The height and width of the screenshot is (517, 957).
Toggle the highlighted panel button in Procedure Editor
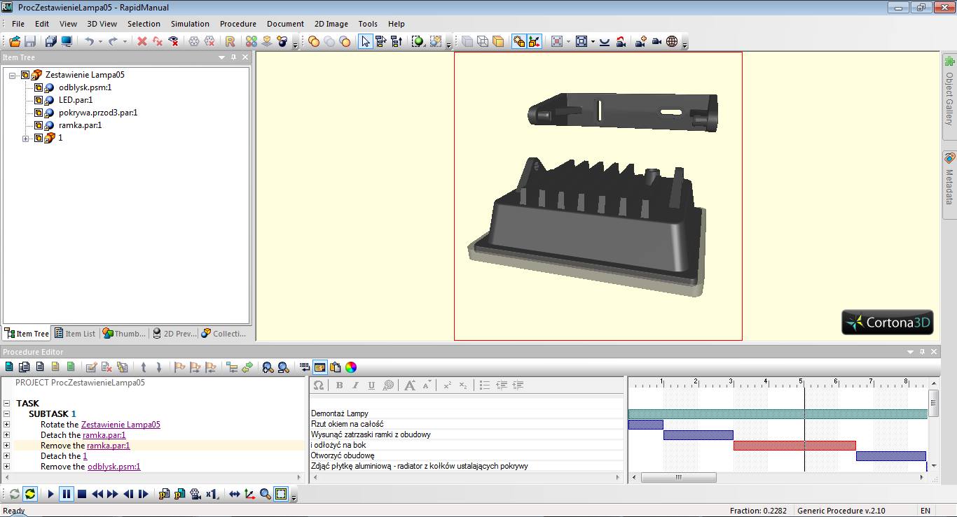(320, 367)
